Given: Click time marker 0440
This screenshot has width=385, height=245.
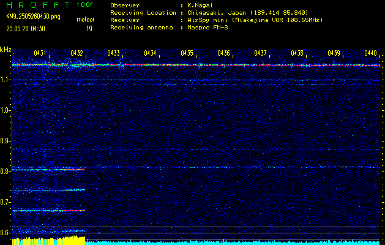Looking at the screenshot, I should [x=370, y=53].
